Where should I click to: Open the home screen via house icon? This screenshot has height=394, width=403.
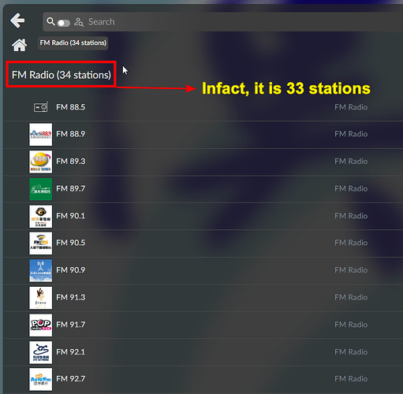[19, 45]
